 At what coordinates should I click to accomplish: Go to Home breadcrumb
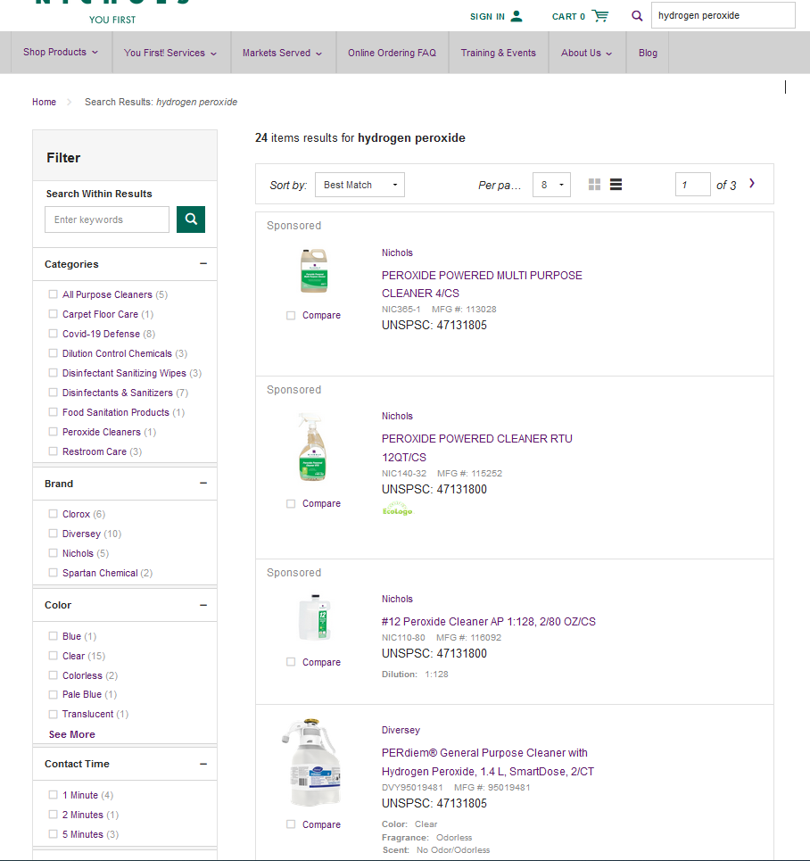[x=44, y=102]
